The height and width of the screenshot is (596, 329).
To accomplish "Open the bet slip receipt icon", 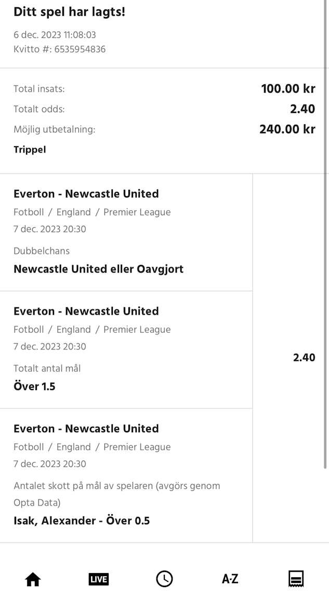I will tap(296, 579).
